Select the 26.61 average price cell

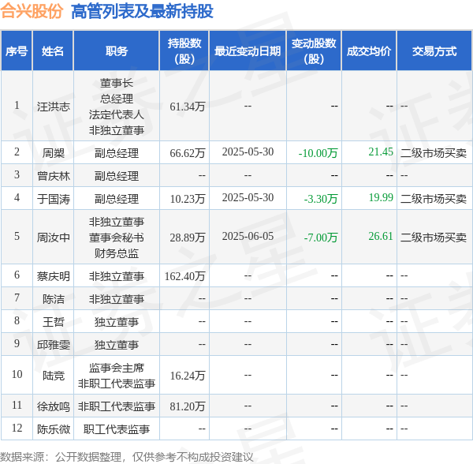pos(380,236)
